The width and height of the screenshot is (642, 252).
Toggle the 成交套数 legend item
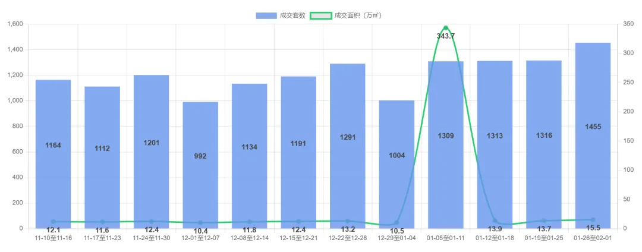pos(281,15)
